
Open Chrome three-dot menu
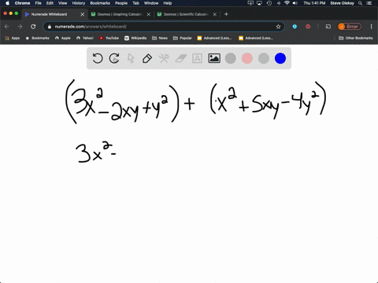click(x=371, y=27)
